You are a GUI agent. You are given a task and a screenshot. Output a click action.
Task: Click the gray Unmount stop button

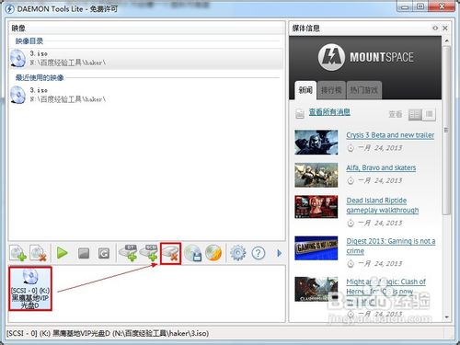[x=84, y=253]
